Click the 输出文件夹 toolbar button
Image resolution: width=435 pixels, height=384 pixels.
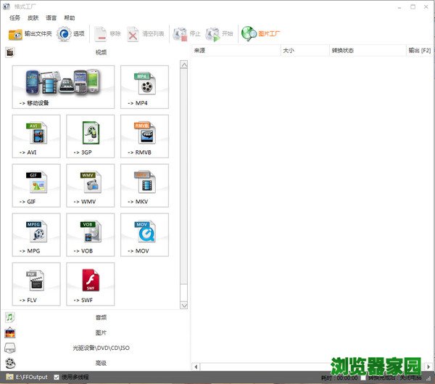pyautogui.click(x=30, y=33)
